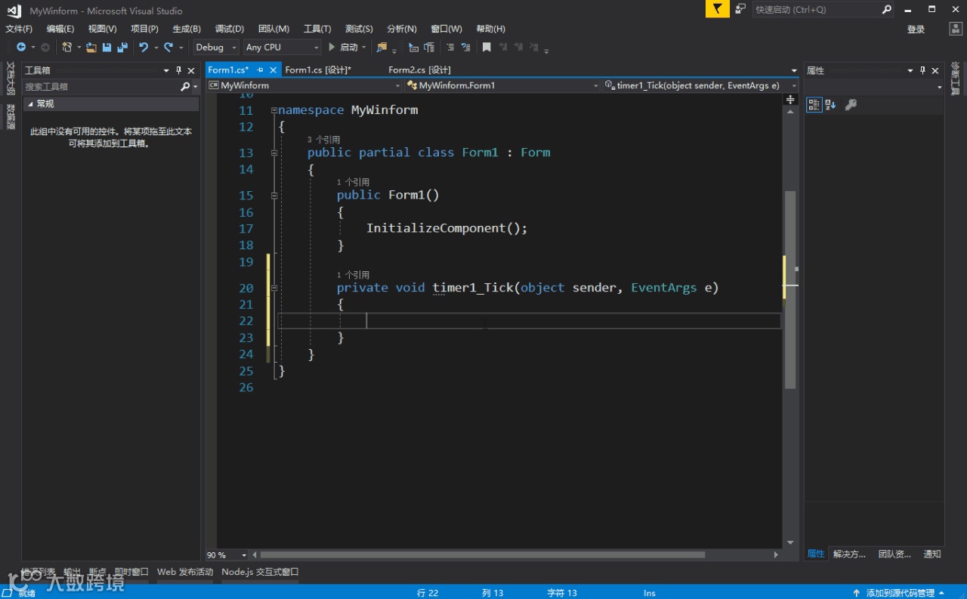Click the 快速启动 (Ctrl+Q) search field
The image size is (967, 599).
tap(817, 9)
